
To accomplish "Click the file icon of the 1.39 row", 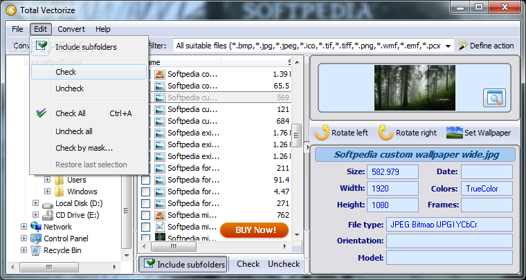I will (x=160, y=74).
